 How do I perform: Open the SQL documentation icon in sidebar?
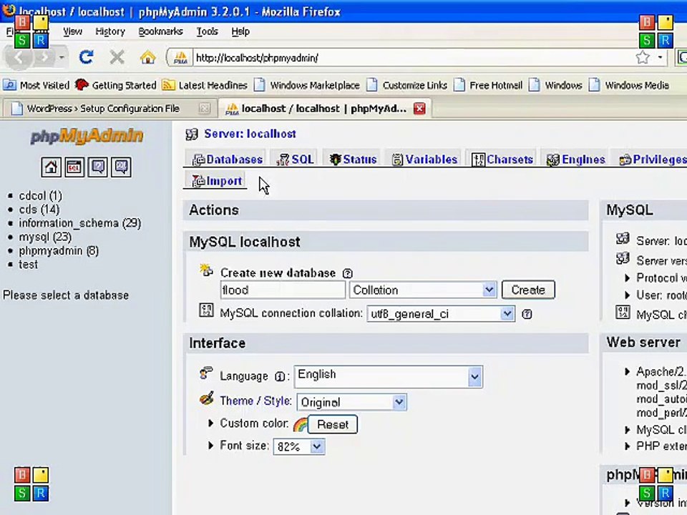tap(121, 167)
